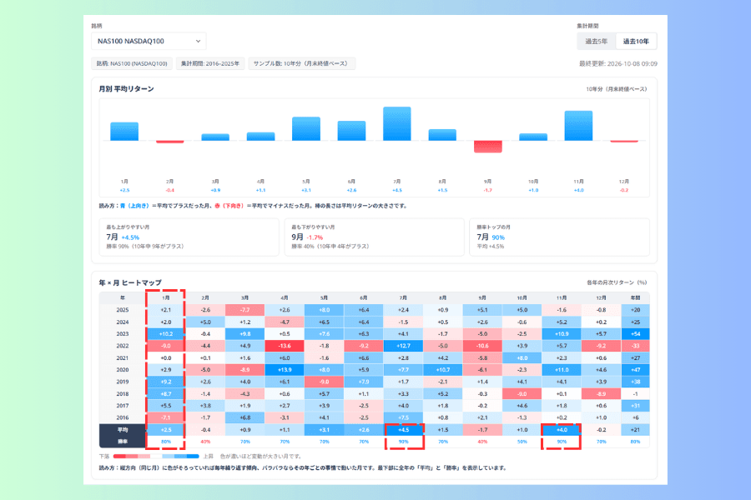The image size is (751, 500).
Task: Click the 年 × 月 ヒートマップ section title
Action: point(130,282)
